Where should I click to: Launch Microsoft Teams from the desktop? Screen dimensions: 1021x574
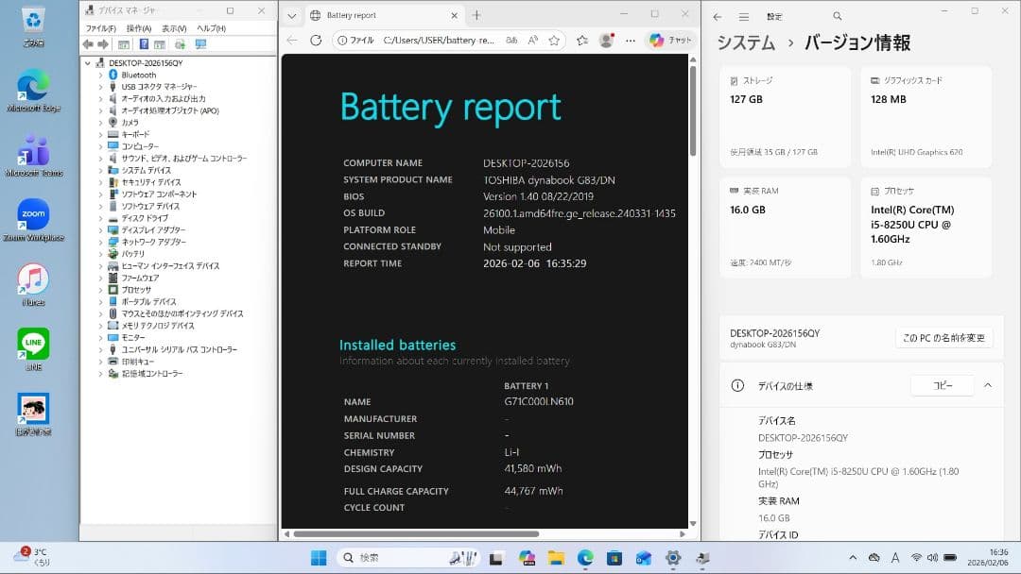33,151
